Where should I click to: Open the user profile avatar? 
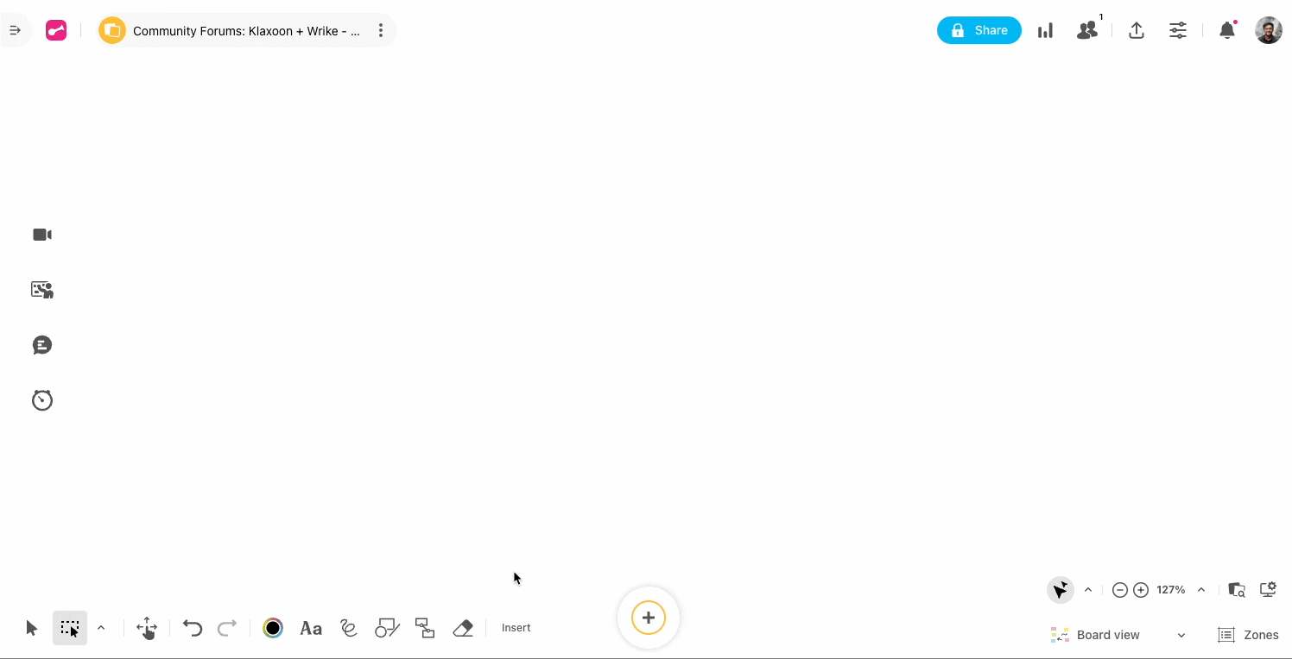(1269, 31)
